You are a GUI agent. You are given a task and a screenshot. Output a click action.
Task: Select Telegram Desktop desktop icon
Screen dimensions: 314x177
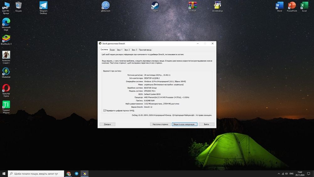click(43, 8)
